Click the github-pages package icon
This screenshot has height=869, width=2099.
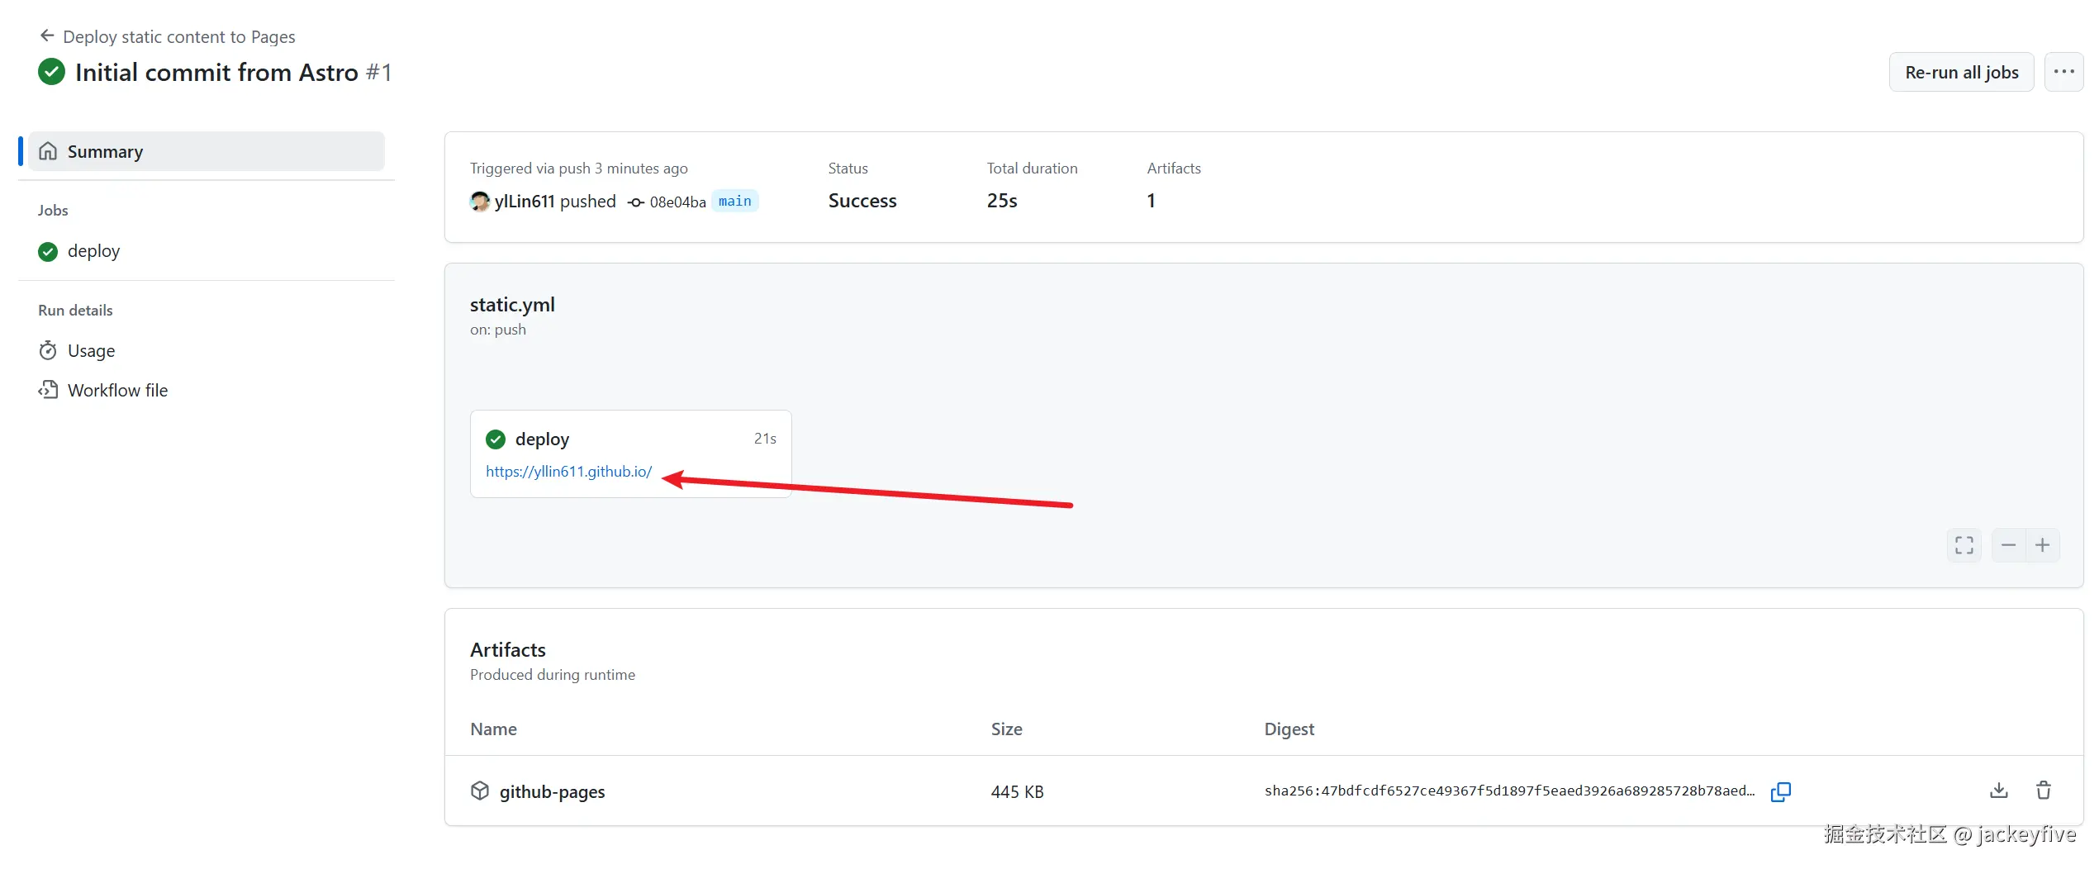[480, 791]
